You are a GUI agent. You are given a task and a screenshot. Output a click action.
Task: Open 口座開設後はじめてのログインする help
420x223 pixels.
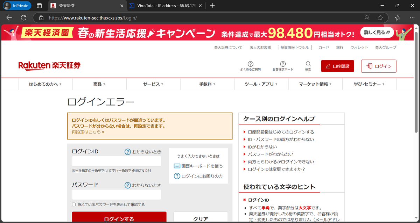tap(281, 132)
